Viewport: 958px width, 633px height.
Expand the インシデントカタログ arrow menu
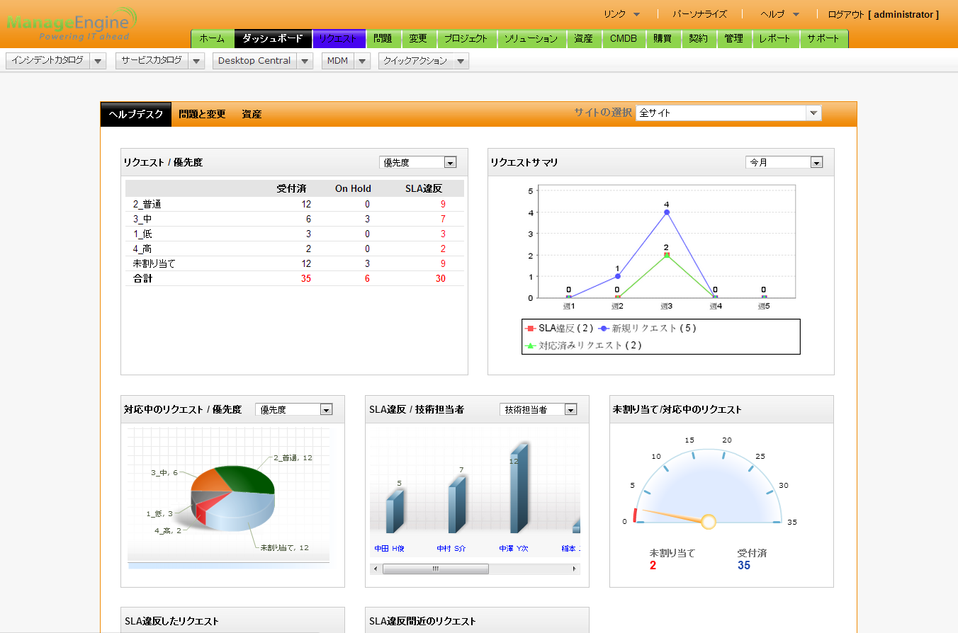point(98,61)
